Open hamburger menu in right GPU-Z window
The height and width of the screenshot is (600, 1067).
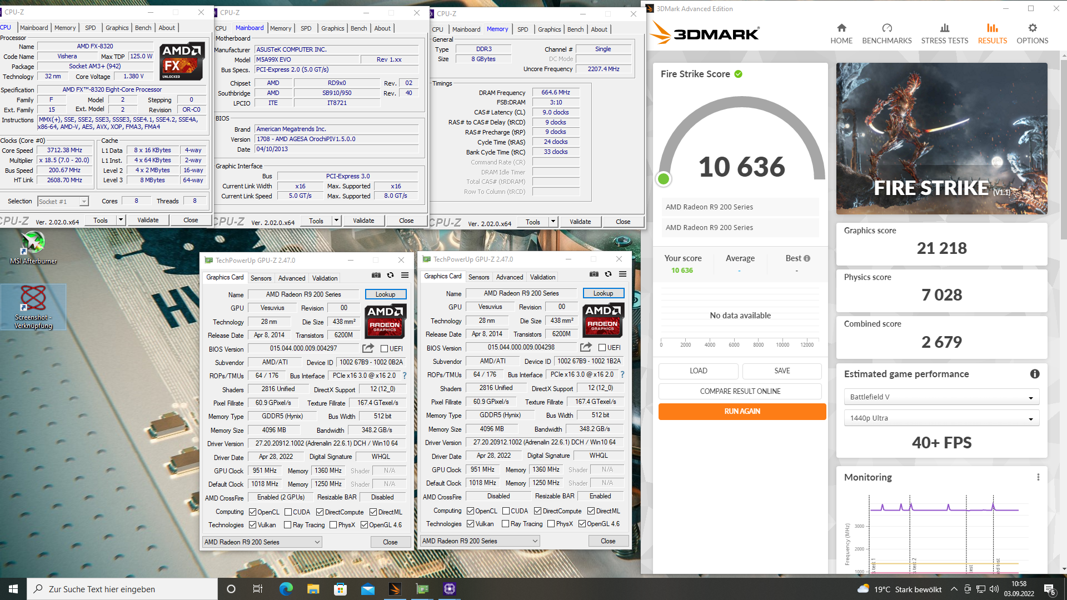coord(623,274)
